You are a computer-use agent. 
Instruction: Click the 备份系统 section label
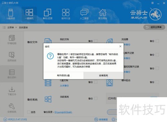[x=32, y=100]
